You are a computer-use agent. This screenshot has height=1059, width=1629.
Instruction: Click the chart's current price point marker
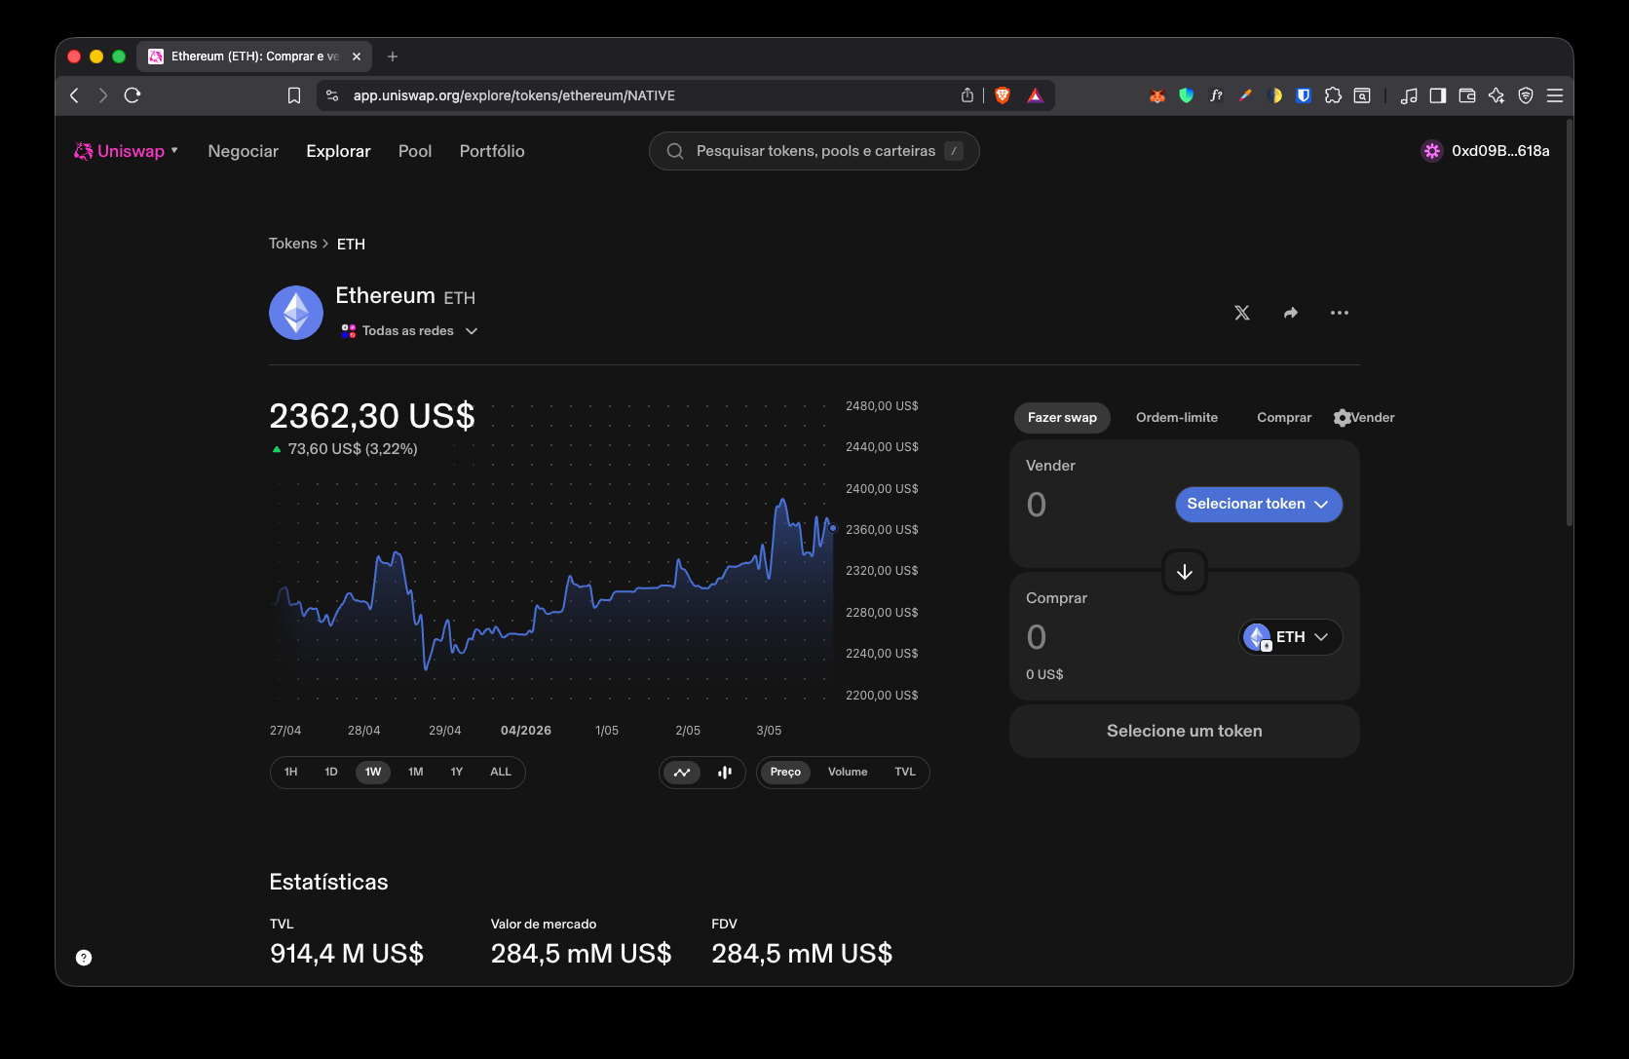point(833,528)
